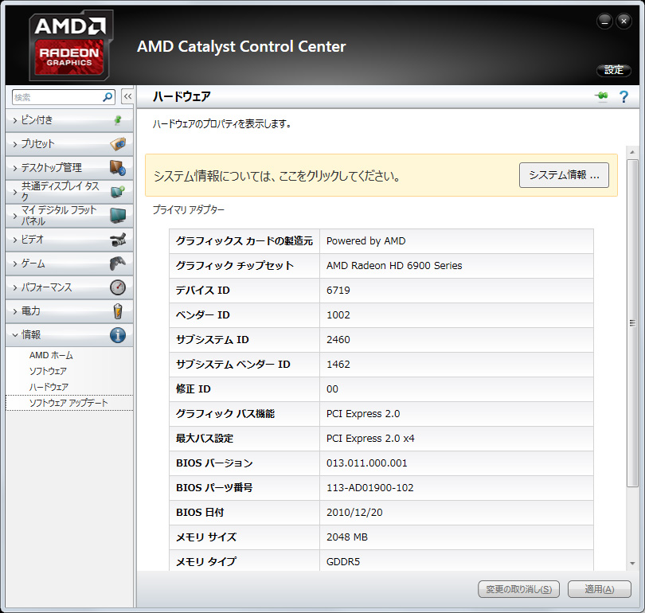Click the ゲーム gamepad icon

coord(118,264)
